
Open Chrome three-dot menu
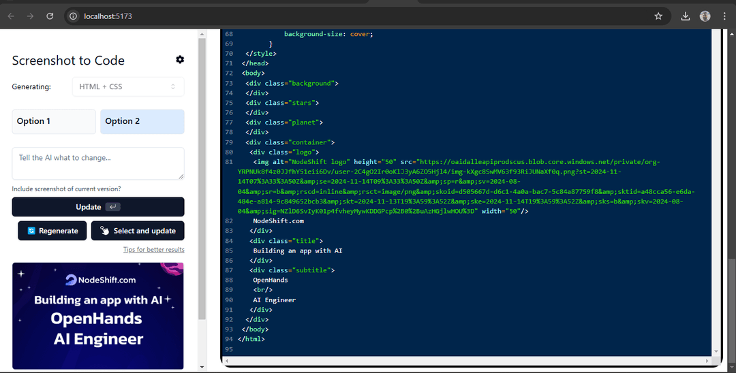tap(724, 16)
